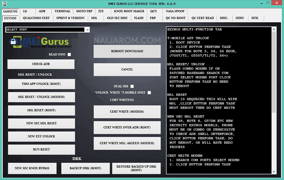Enable the READ INFO checkbox
Image resolution: width=284 pixels, height=180 pixels.
(x=69, y=54)
